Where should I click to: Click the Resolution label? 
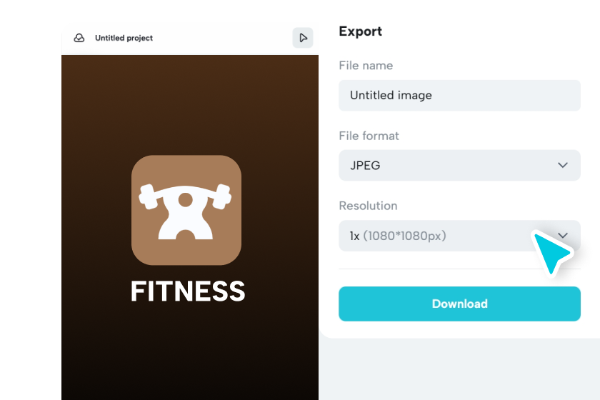[x=368, y=206]
